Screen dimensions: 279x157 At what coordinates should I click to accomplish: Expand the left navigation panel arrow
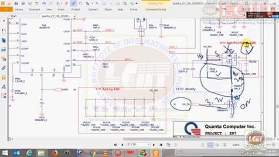4,21
